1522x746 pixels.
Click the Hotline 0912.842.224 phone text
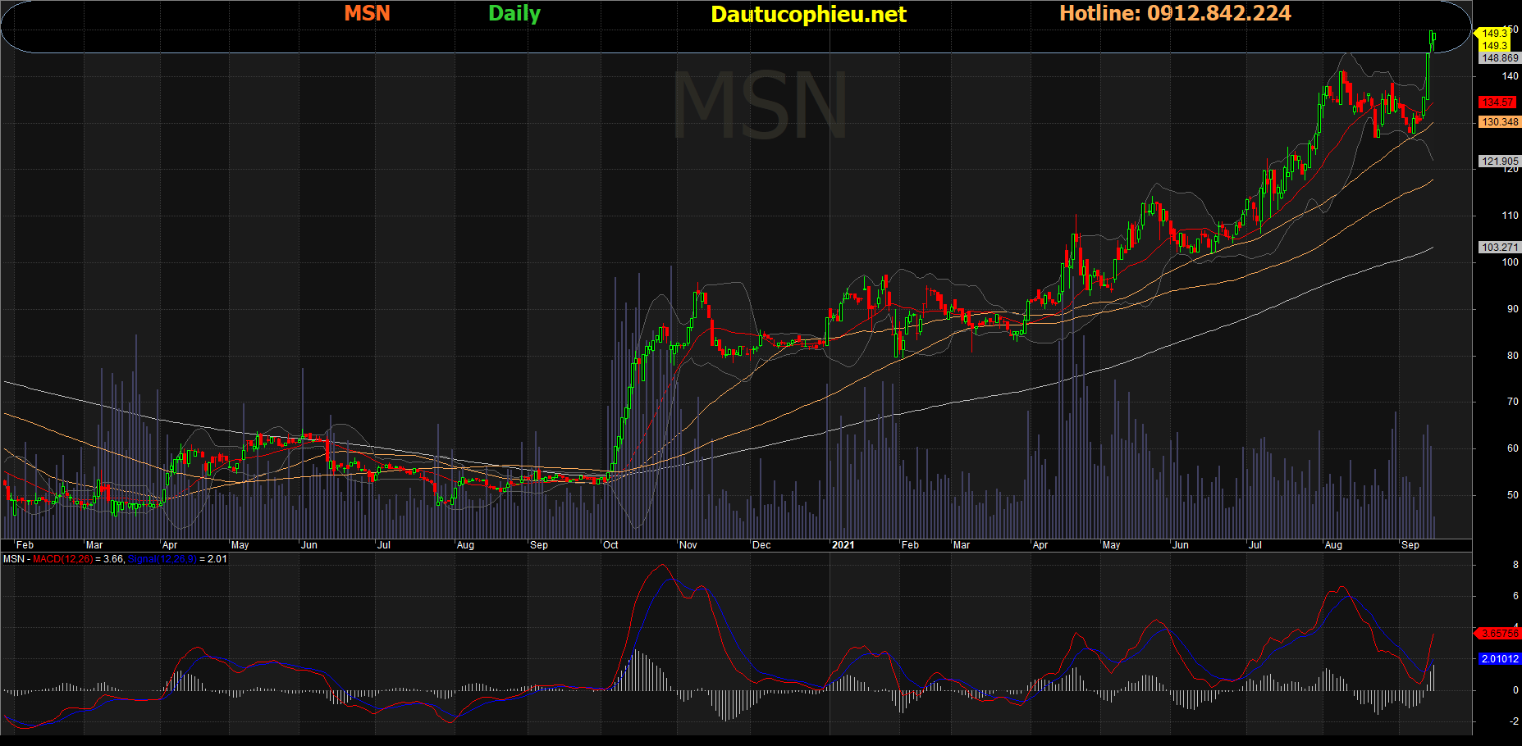point(1174,13)
